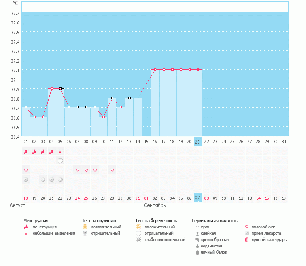Click the temperature point on cycle day 21
This screenshot has width=306, height=266.
coord(198,70)
